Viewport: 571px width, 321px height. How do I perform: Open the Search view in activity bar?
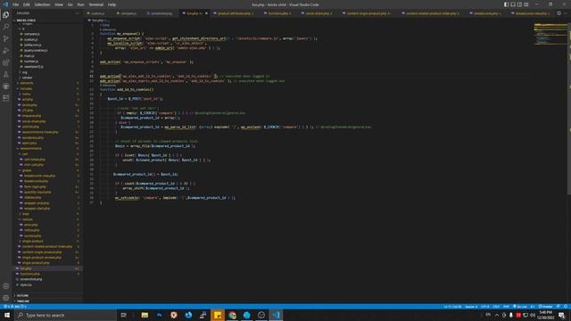[6, 27]
